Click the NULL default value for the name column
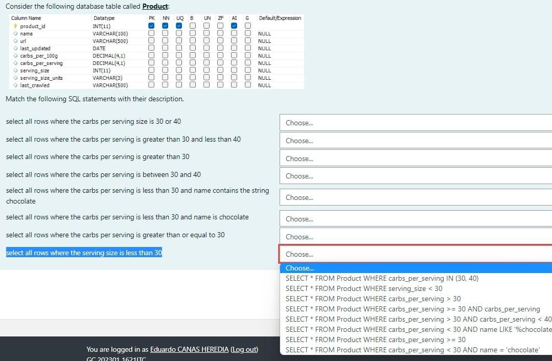Viewport: 552px width, 361px height. [264, 33]
